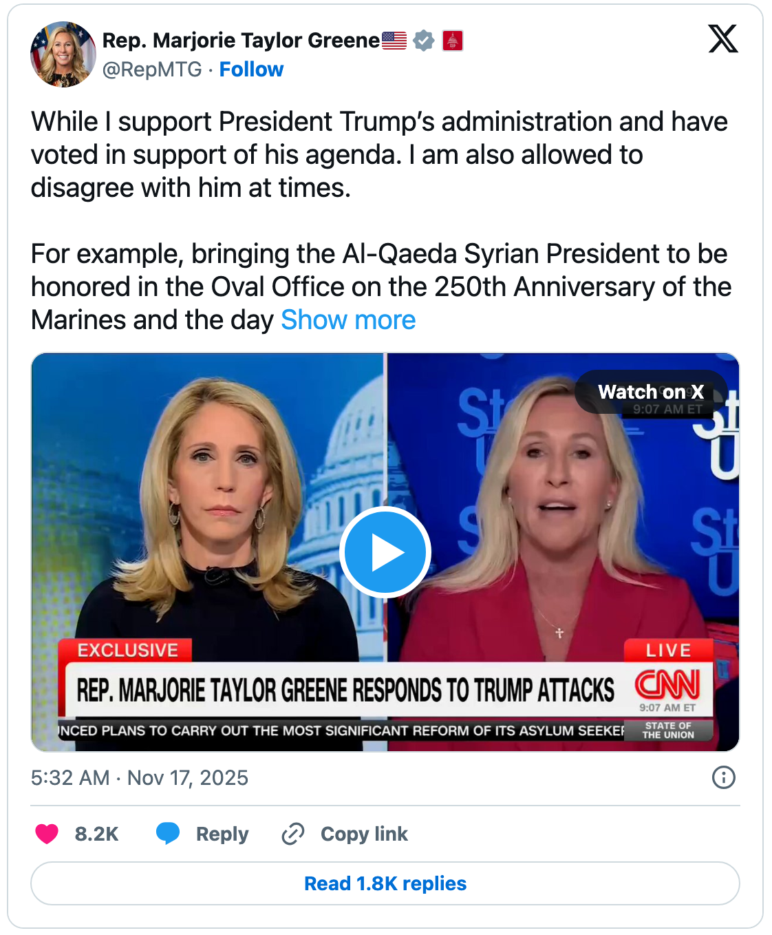Image resolution: width=772 pixels, height=935 pixels.
Task: Like the tweet with the heart icon
Action: click(x=47, y=834)
